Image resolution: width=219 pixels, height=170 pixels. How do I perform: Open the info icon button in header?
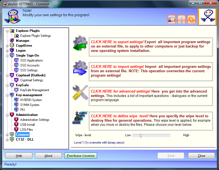tap(181, 19)
